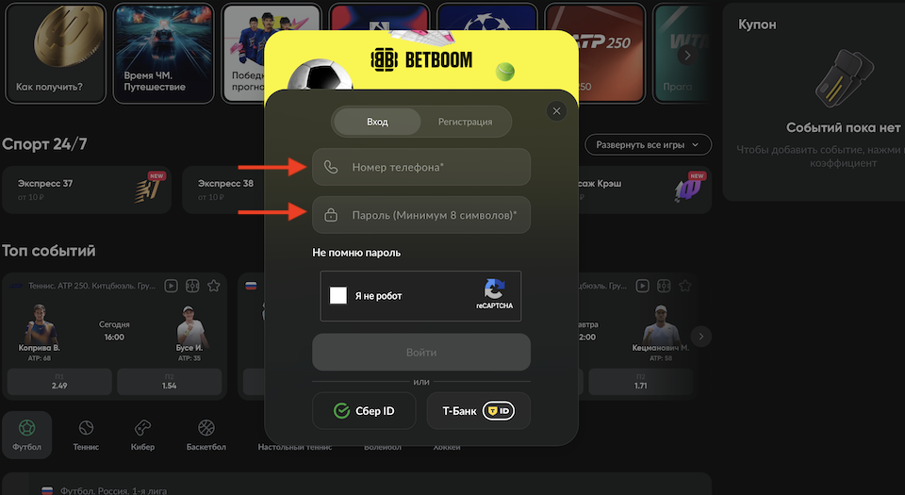Open the Как получить? promo card

coord(56,53)
